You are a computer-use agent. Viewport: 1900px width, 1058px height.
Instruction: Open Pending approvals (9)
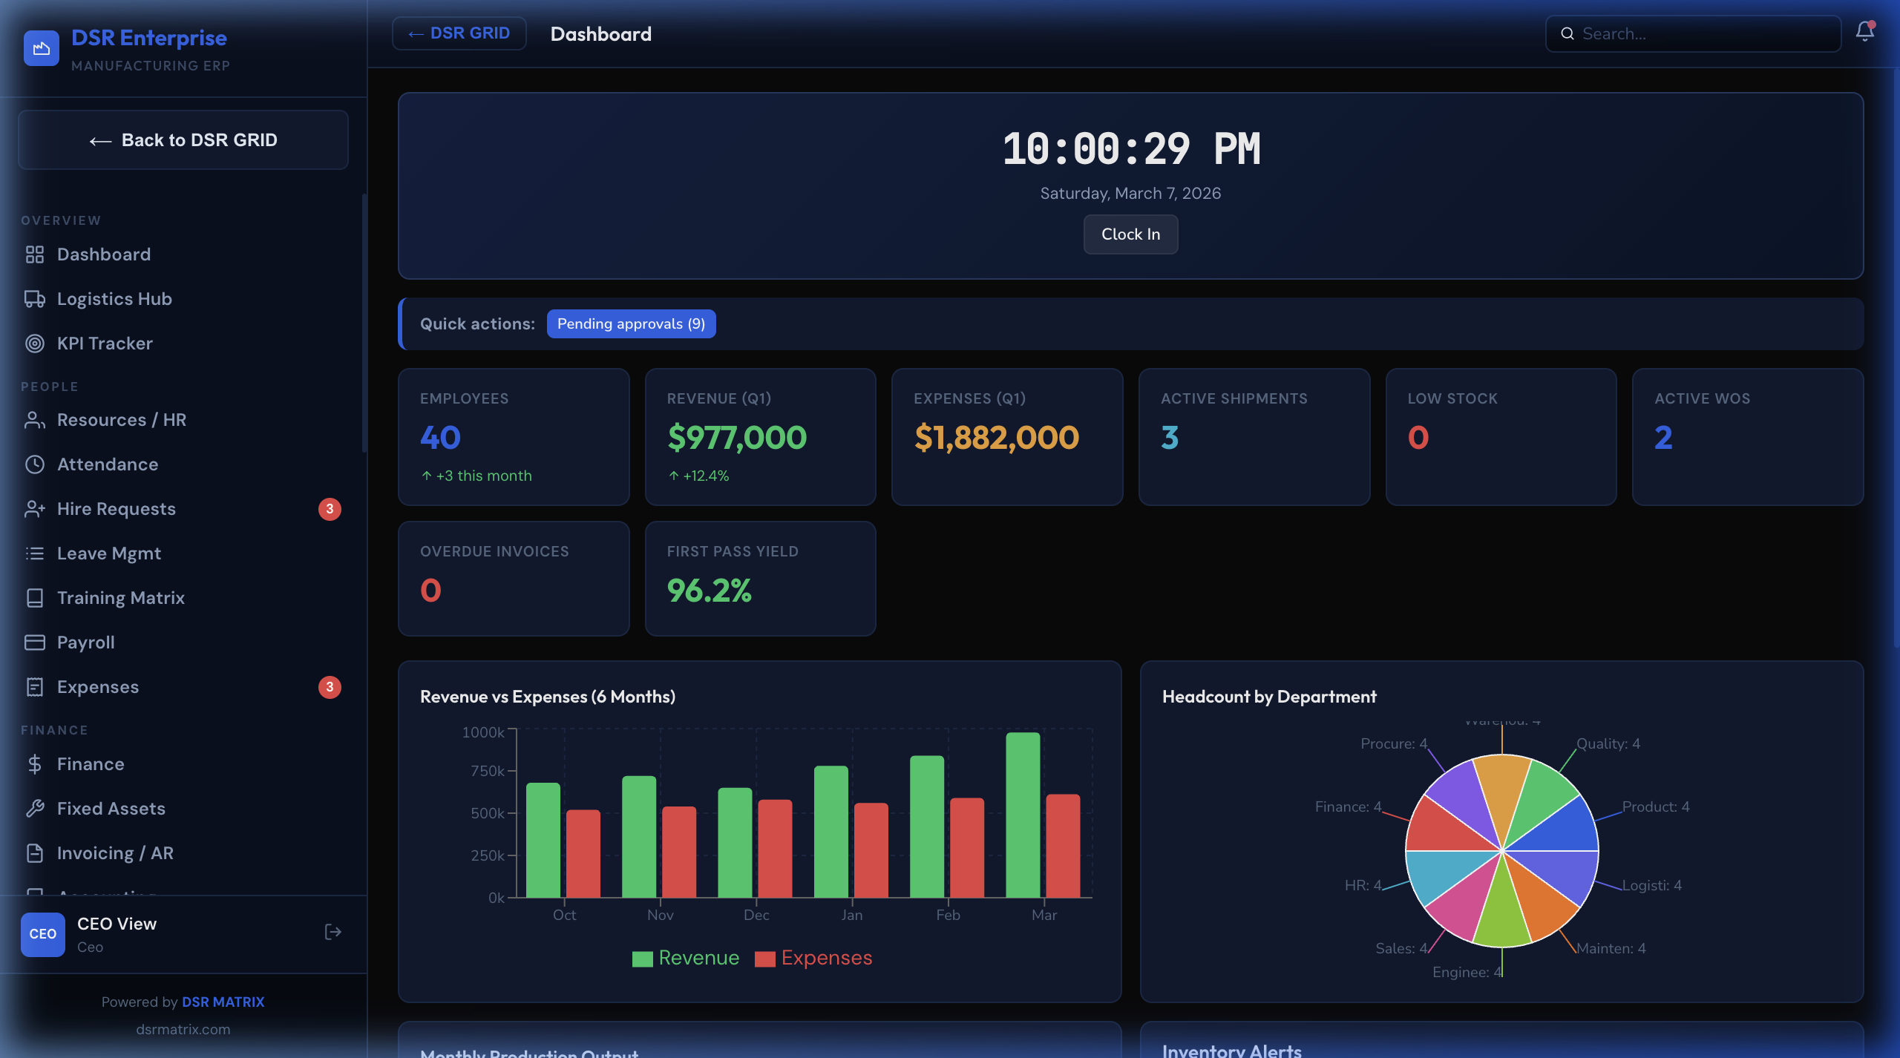[631, 323]
